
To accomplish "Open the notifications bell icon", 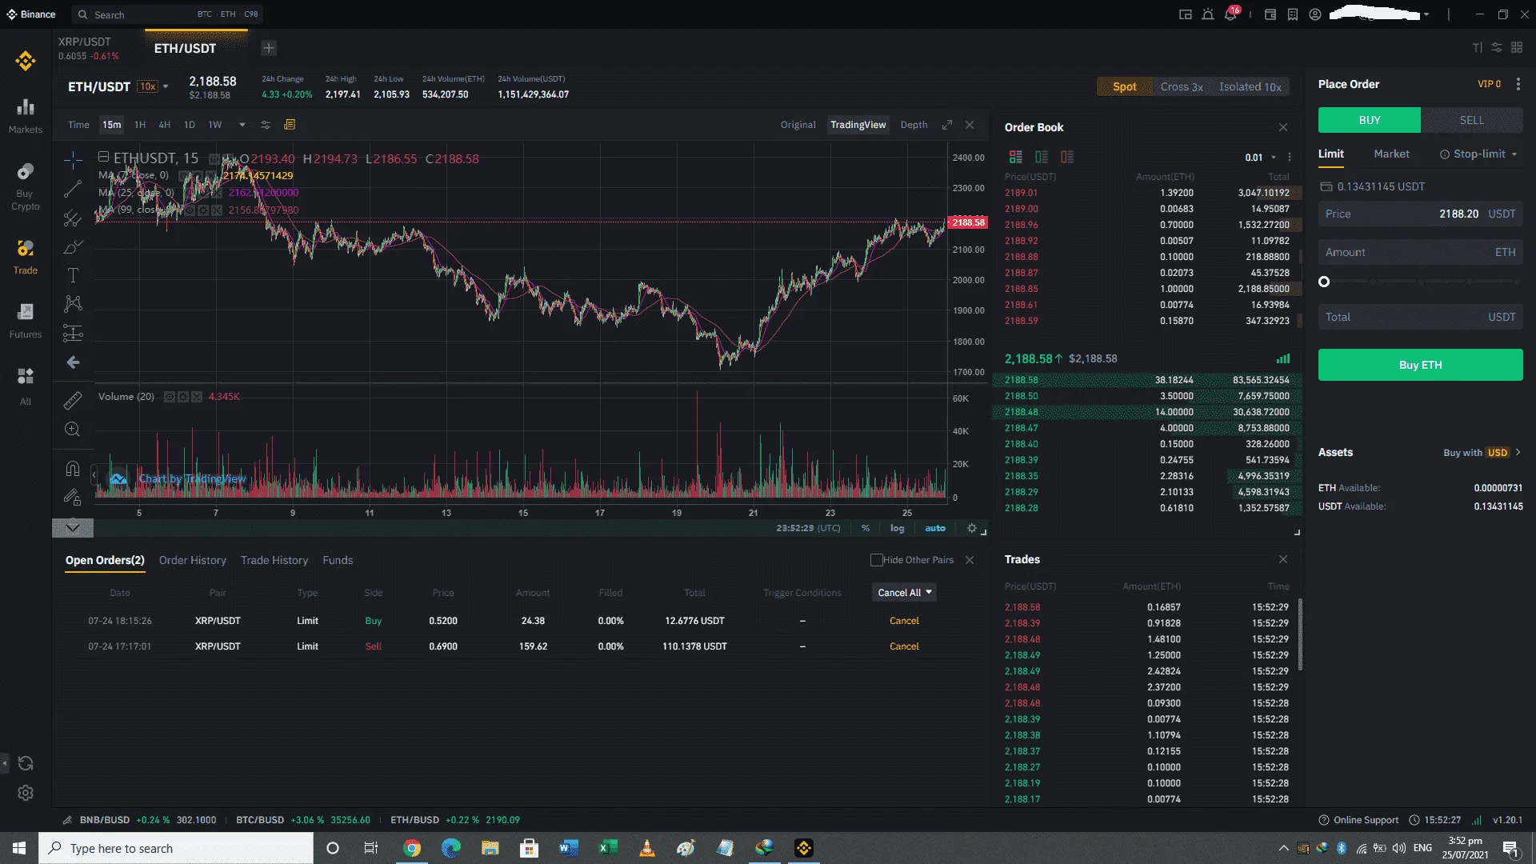I will [x=1230, y=14].
